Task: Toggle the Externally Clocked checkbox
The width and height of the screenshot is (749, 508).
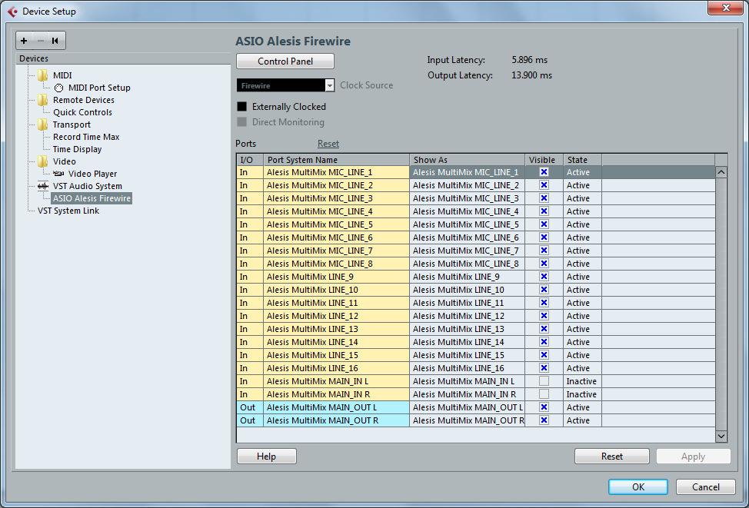Action: click(x=242, y=107)
